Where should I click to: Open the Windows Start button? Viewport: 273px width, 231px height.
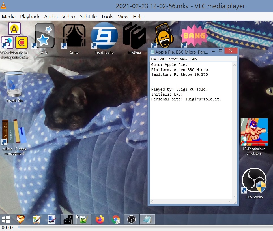tap(6, 219)
